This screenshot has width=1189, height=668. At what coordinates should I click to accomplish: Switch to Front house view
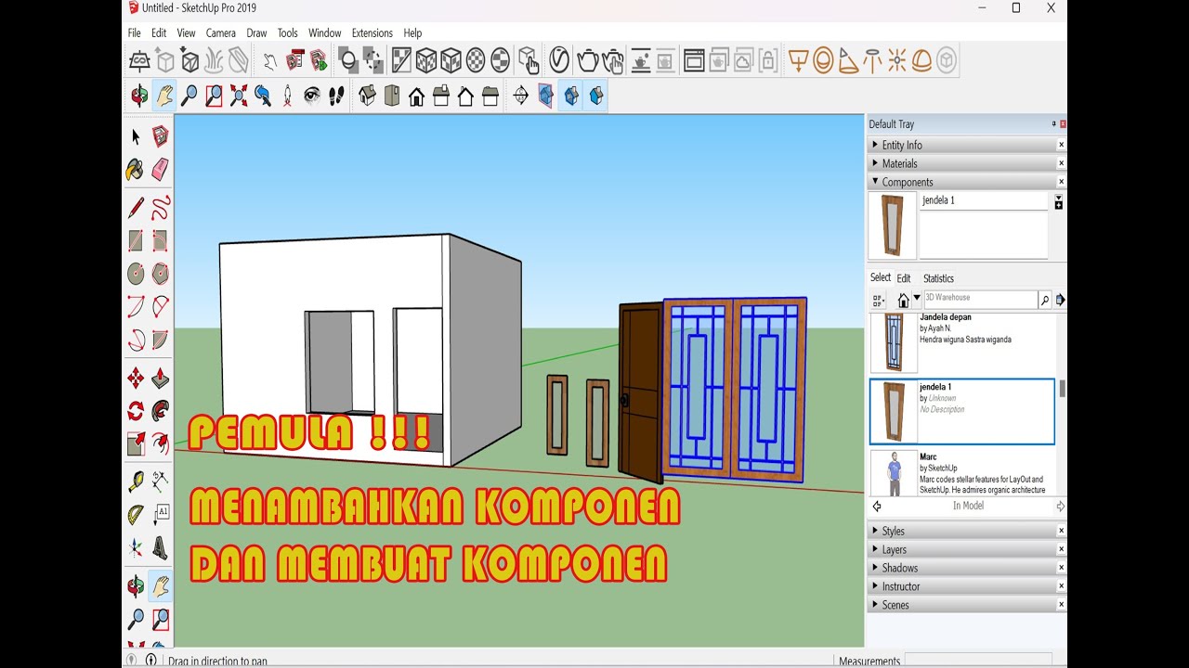tap(416, 96)
